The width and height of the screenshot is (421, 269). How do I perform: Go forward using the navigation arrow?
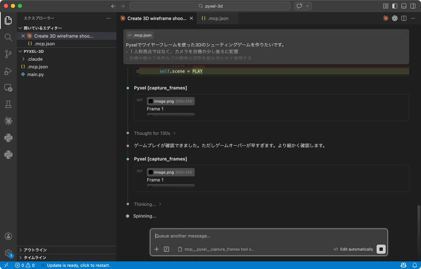(x=122, y=6)
